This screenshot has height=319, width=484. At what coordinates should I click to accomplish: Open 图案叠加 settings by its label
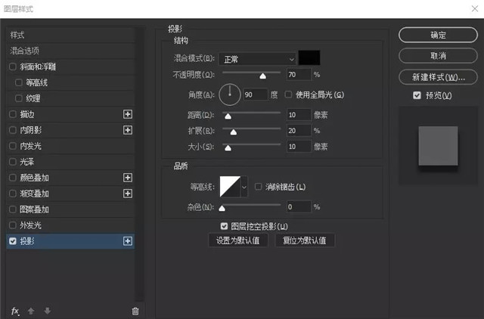(x=34, y=209)
